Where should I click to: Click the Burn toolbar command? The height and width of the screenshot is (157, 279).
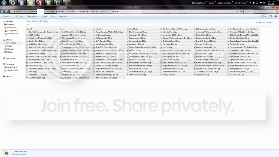pyautogui.click(x=53, y=16)
